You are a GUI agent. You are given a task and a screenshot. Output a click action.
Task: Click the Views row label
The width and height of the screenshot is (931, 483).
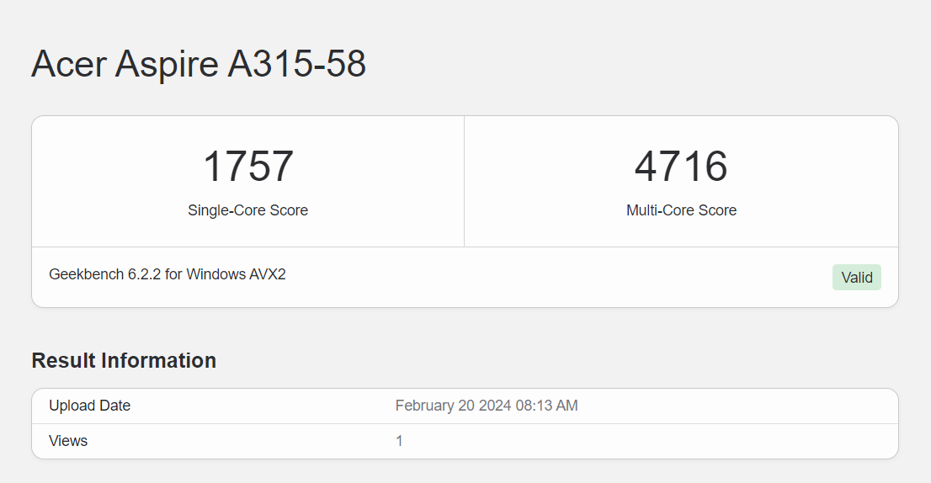[68, 441]
